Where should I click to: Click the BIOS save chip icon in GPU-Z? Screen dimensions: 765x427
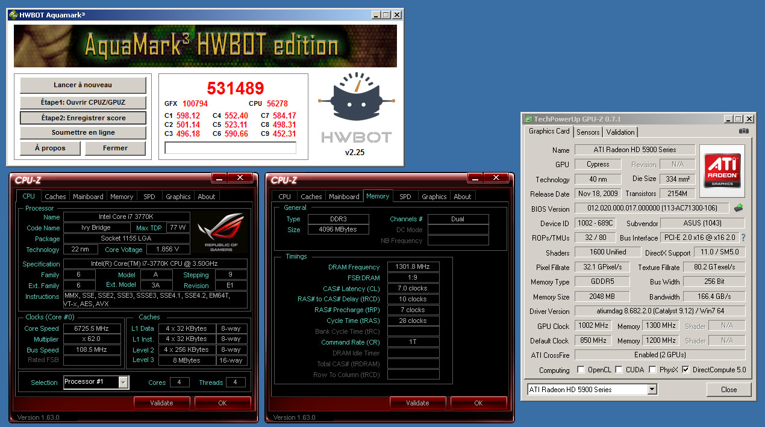tap(738, 208)
